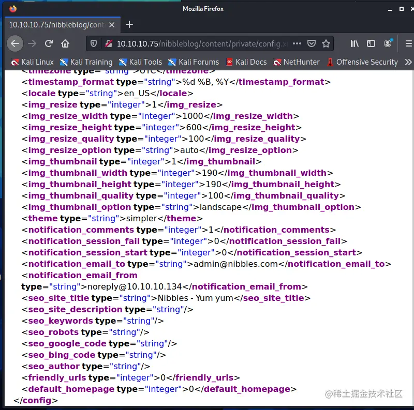The width and height of the screenshot is (414, 410).
Task: Maximize the Firefox window
Action: [402, 9]
